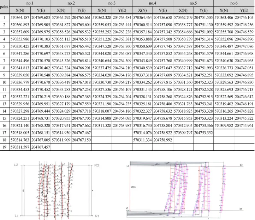Image resolution: width=255 pixels, height=220 pixels.
Task: Select cell value 570364.187
Action: pyautogui.click(x=20, y=18)
